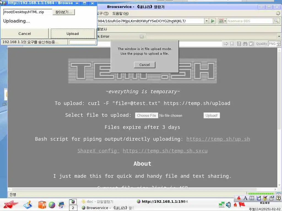Click the clipboard copy icon beside binoculars
The width and height of the screenshot is (282, 211).
click(x=239, y=44)
